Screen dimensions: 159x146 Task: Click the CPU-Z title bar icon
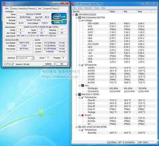point(4,4)
